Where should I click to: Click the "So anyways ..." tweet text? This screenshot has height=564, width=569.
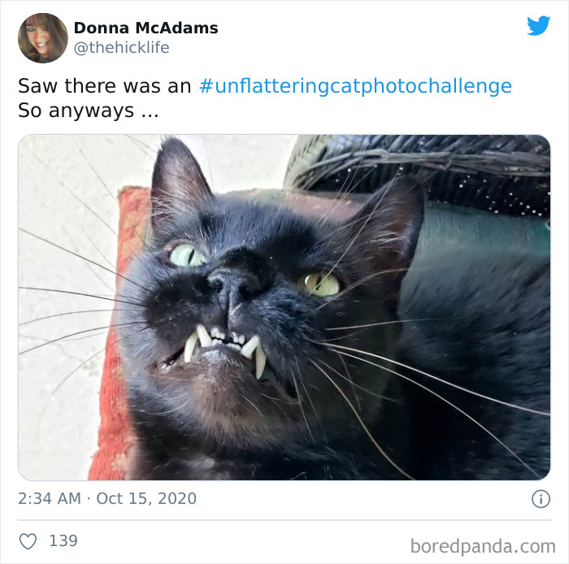(88, 111)
